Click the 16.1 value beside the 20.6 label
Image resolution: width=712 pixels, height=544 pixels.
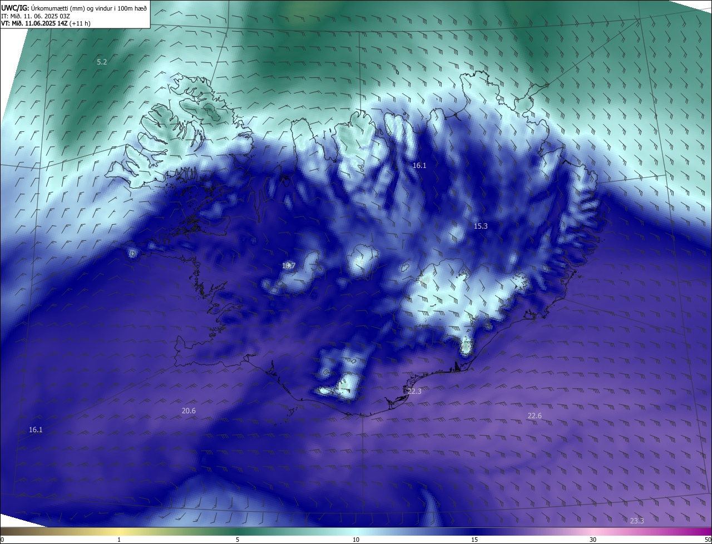point(36,430)
